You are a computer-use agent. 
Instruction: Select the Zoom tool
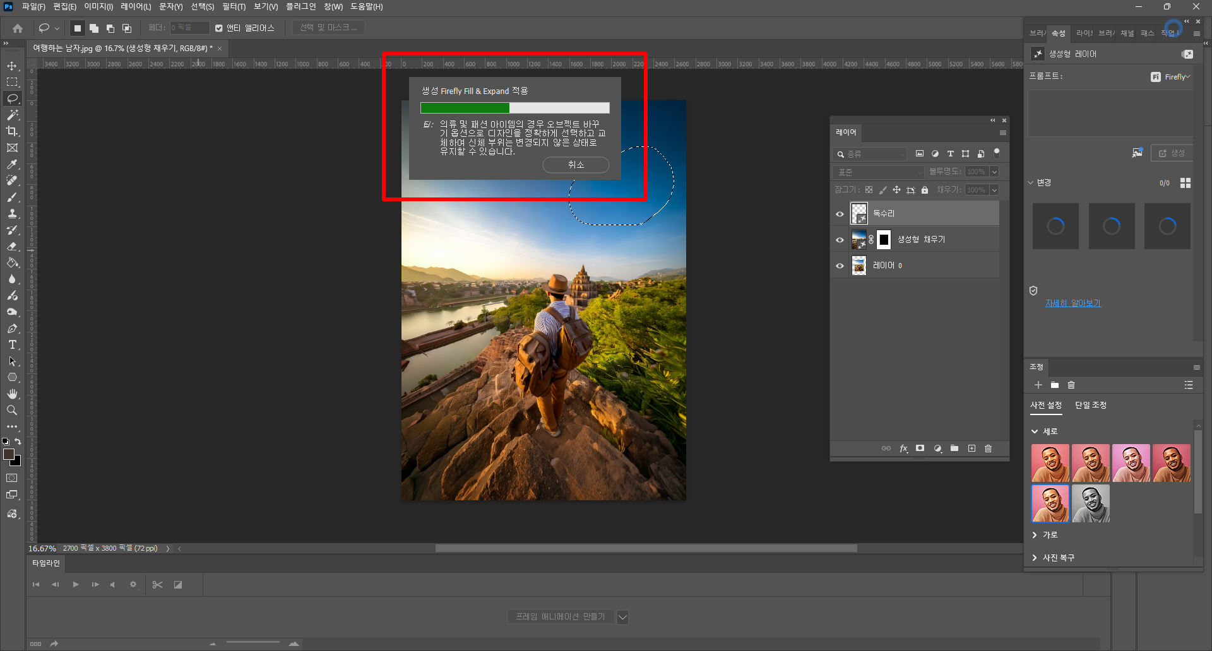point(12,411)
